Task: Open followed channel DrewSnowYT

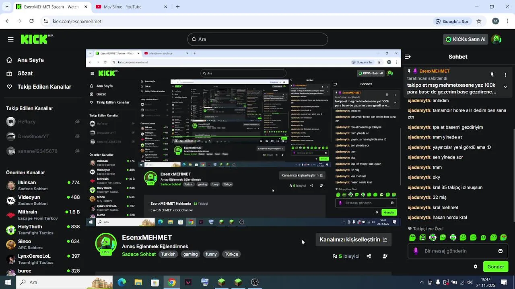Action: [x=34, y=136]
